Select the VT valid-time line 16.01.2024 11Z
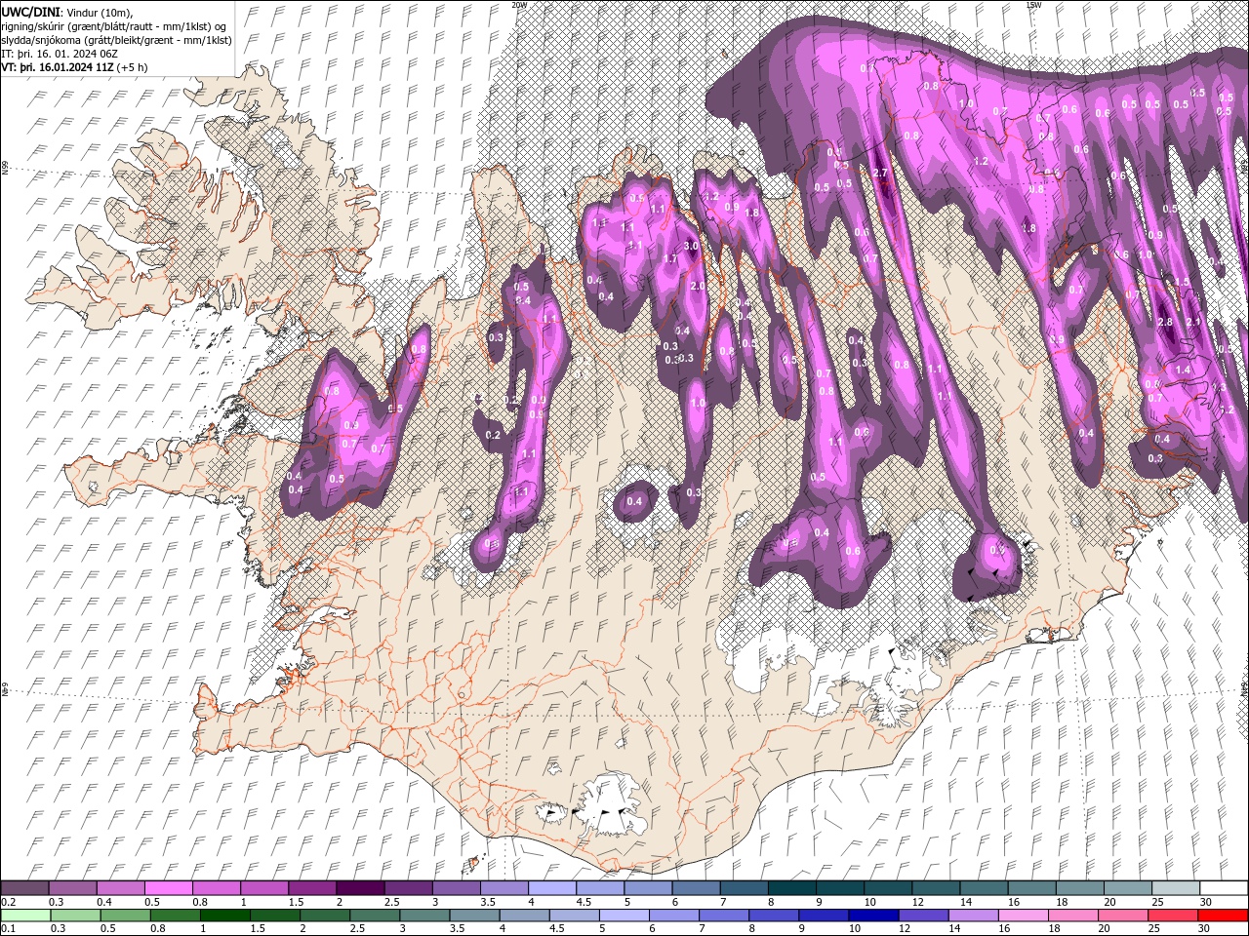1249x936 pixels. [x=75, y=66]
